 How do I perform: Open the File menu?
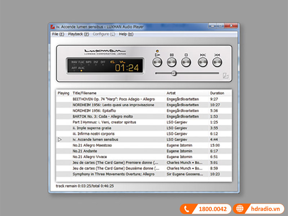[x=57, y=34]
